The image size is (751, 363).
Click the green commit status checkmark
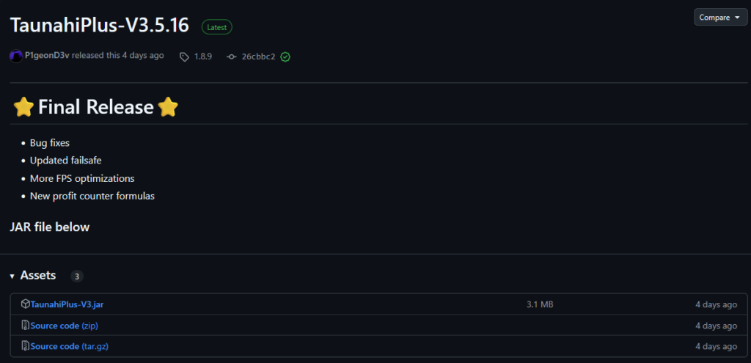(x=285, y=56)
